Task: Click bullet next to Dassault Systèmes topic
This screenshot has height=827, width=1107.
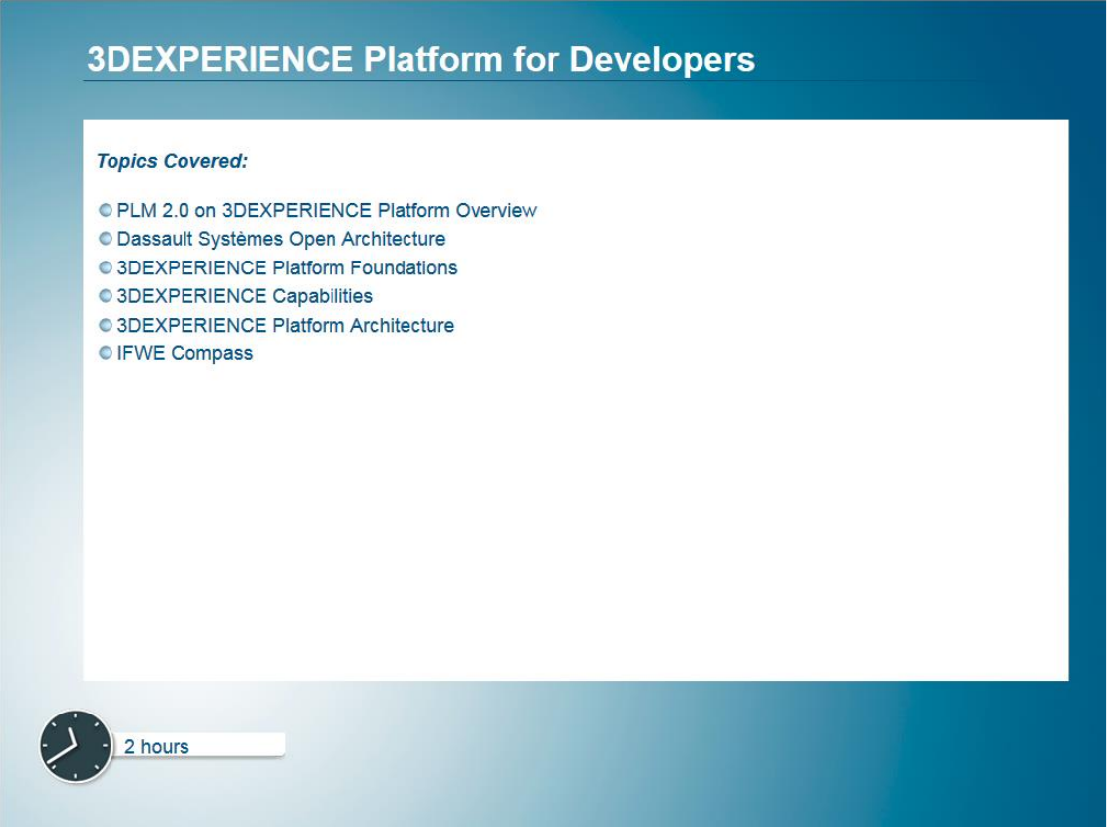Action: pyautogui.click(x=106, y=239)
